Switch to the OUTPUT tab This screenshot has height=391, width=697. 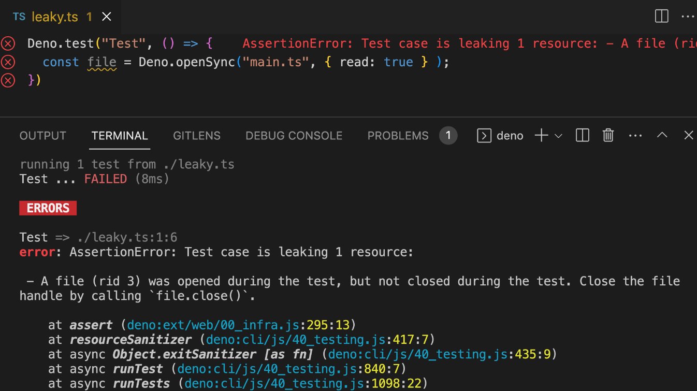(42, 135)
